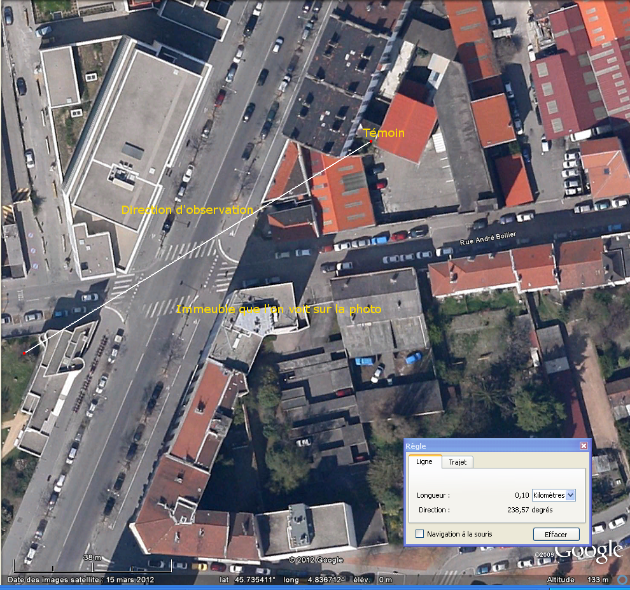Switch to the Trajet tab
The width and height of the screenshot is (630, 590).
(457, 462)
